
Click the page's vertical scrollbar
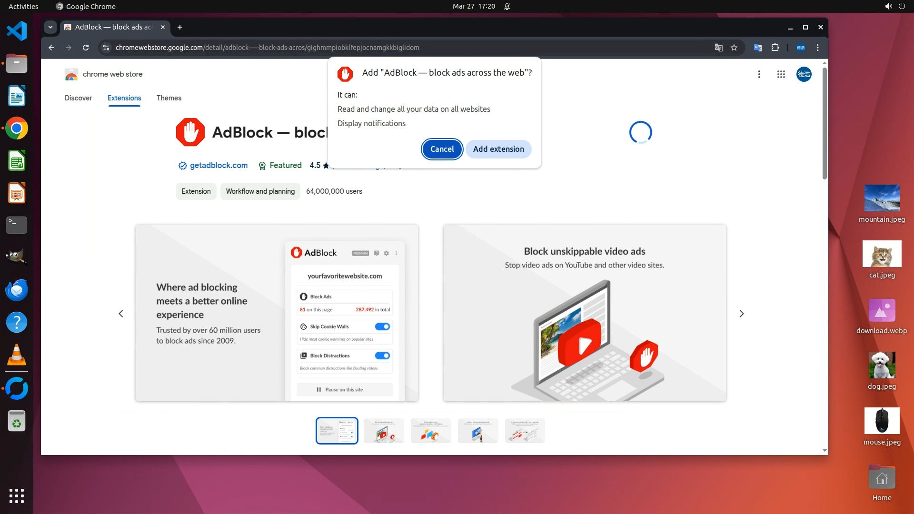(x=825, y=124)
